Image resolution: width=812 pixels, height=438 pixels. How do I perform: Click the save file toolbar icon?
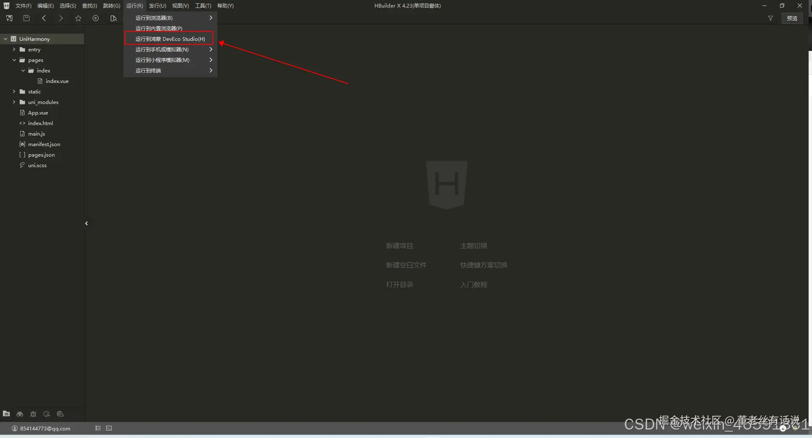[27, 18]
